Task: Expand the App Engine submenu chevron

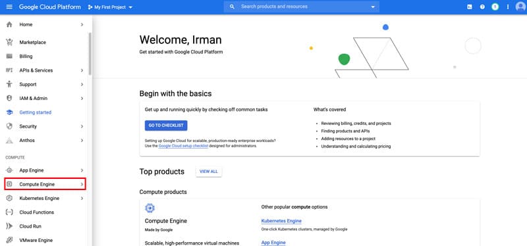Action: (82, 170)
